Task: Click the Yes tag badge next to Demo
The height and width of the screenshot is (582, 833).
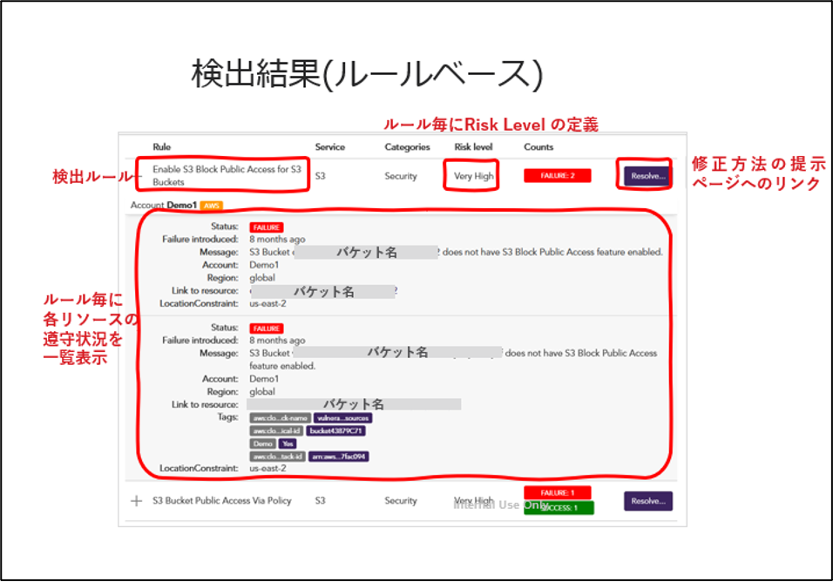Action: click(286, 444)
